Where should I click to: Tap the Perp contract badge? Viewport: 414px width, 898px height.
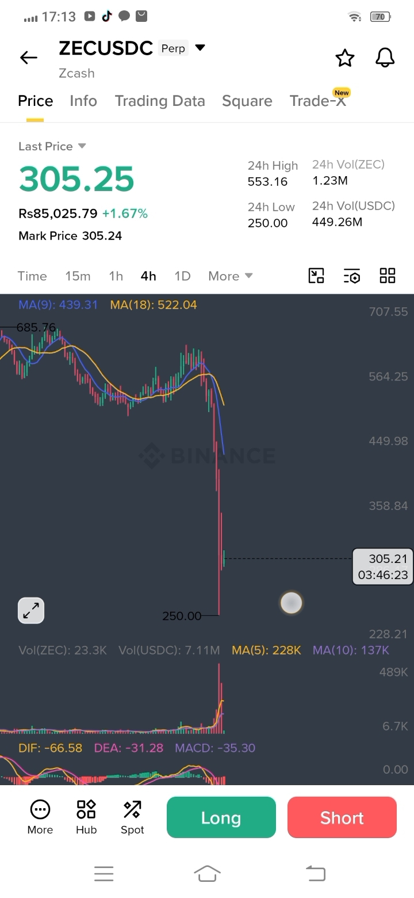coord(173,48)
